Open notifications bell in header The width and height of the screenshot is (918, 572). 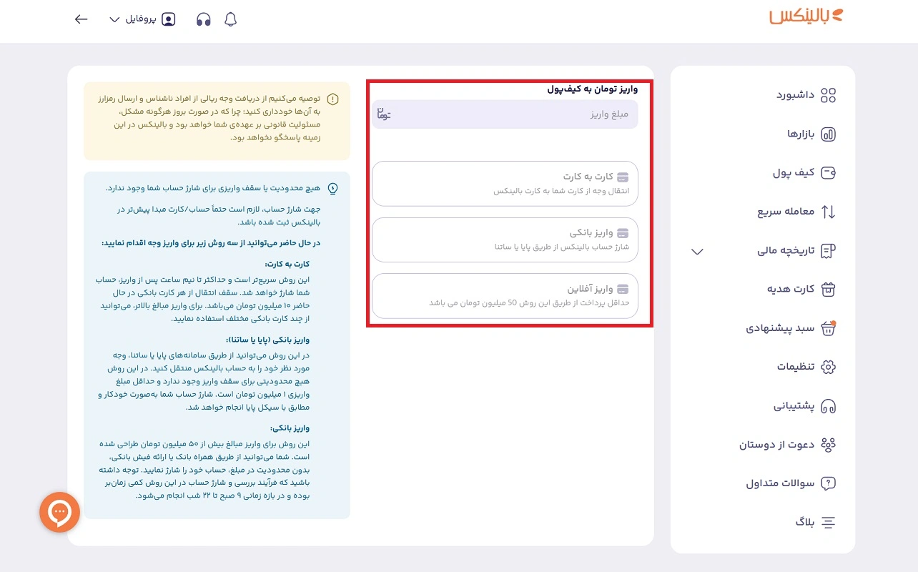point(230,19)
